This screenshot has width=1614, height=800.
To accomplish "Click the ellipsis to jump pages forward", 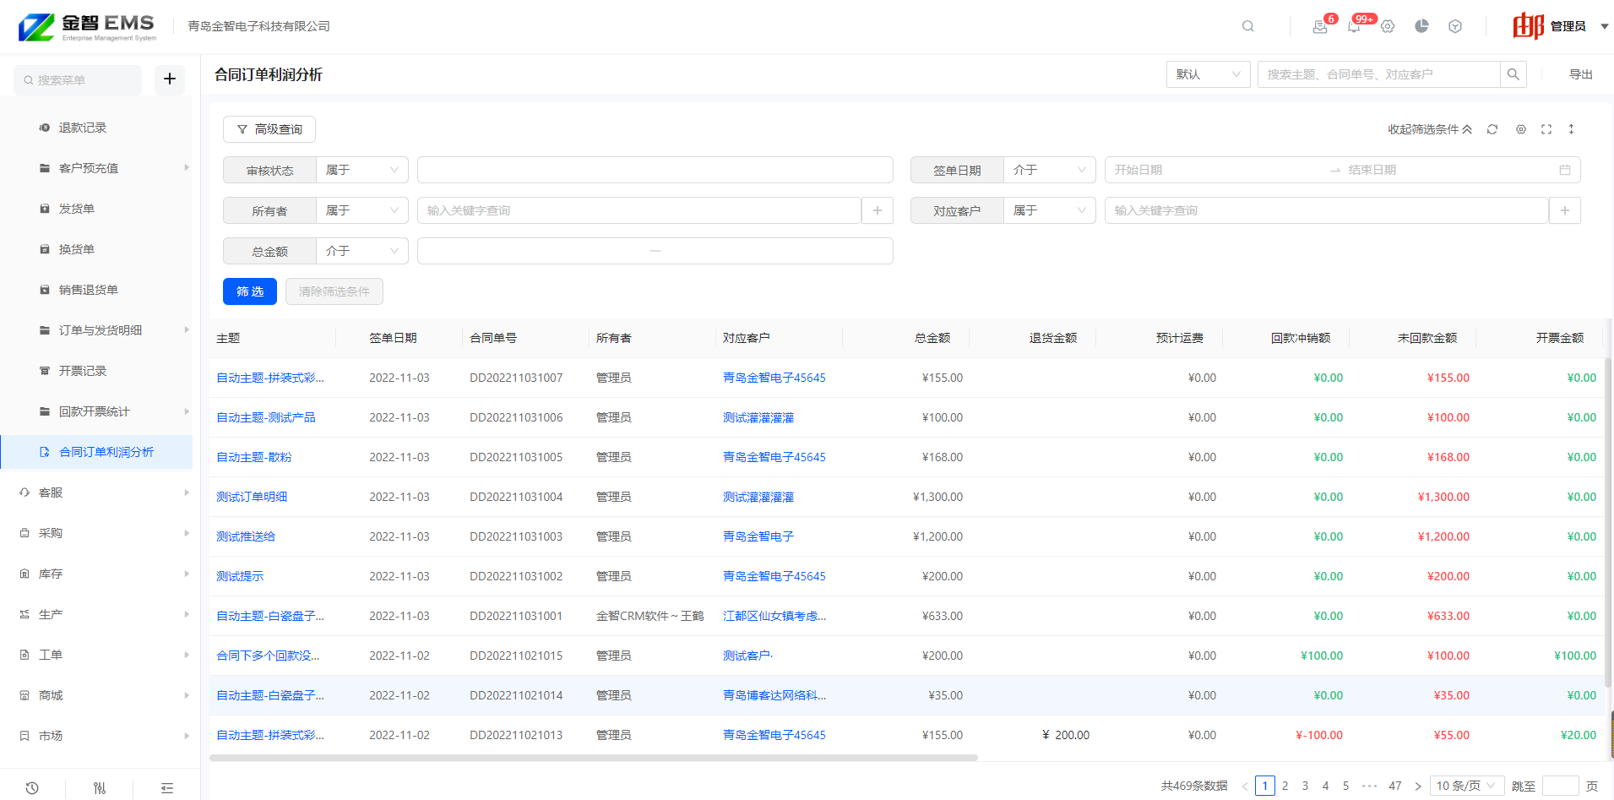I will (1370, 786).
